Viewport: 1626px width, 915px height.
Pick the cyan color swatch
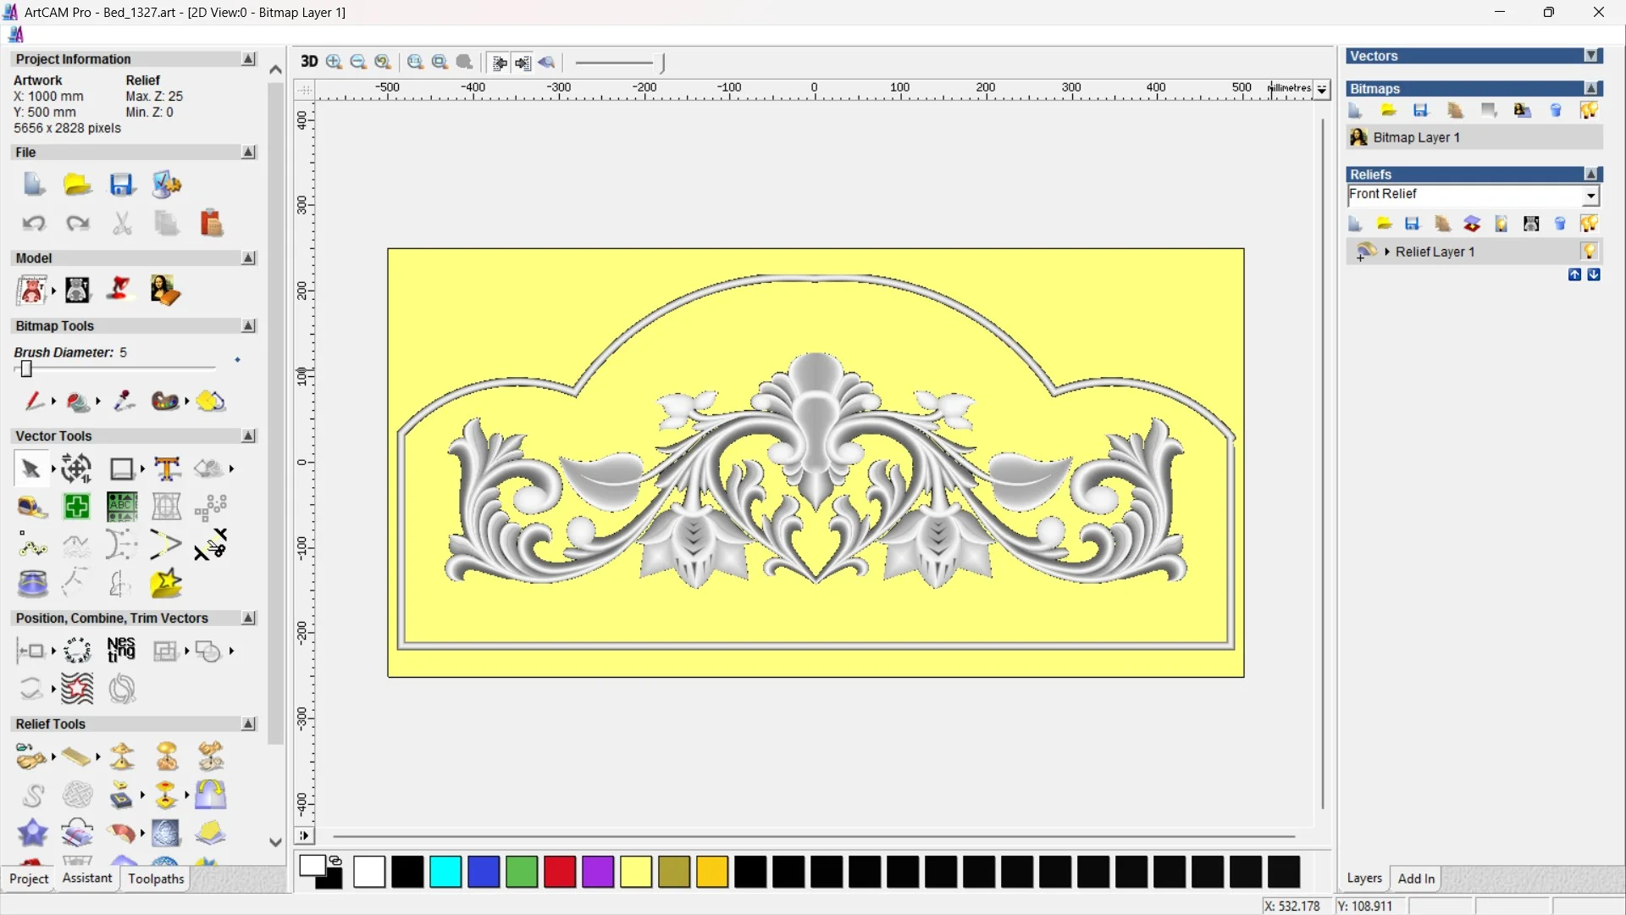pyautogui.click(x=445, y=872)
